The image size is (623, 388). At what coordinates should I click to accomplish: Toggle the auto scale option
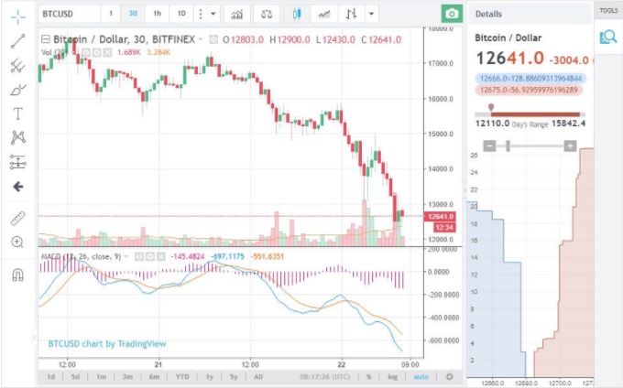tap(421, 376)
